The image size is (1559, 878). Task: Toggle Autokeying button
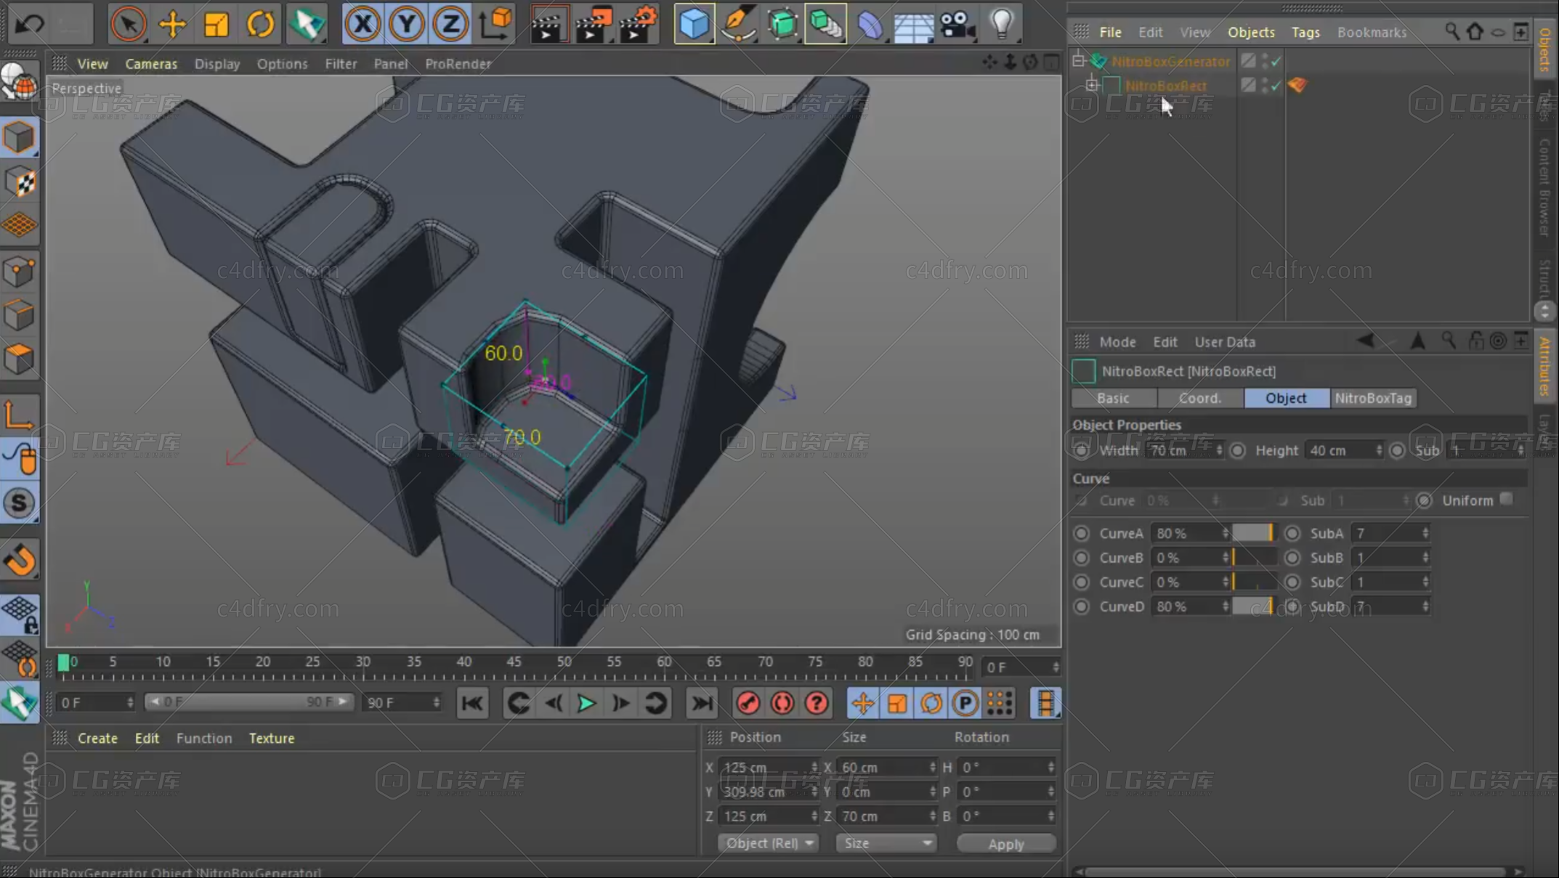point(782,703)
